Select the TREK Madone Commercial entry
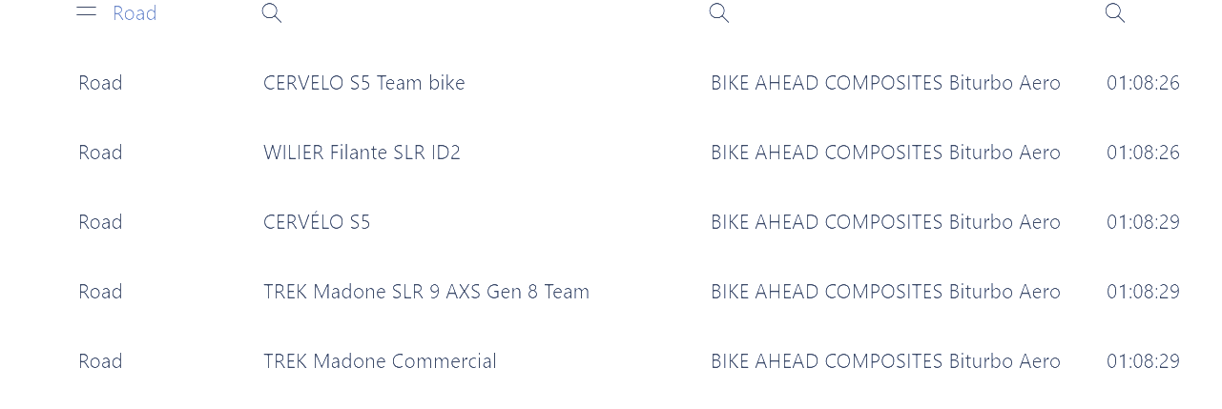Viewport: 1222px width, 409px height. 380,361
